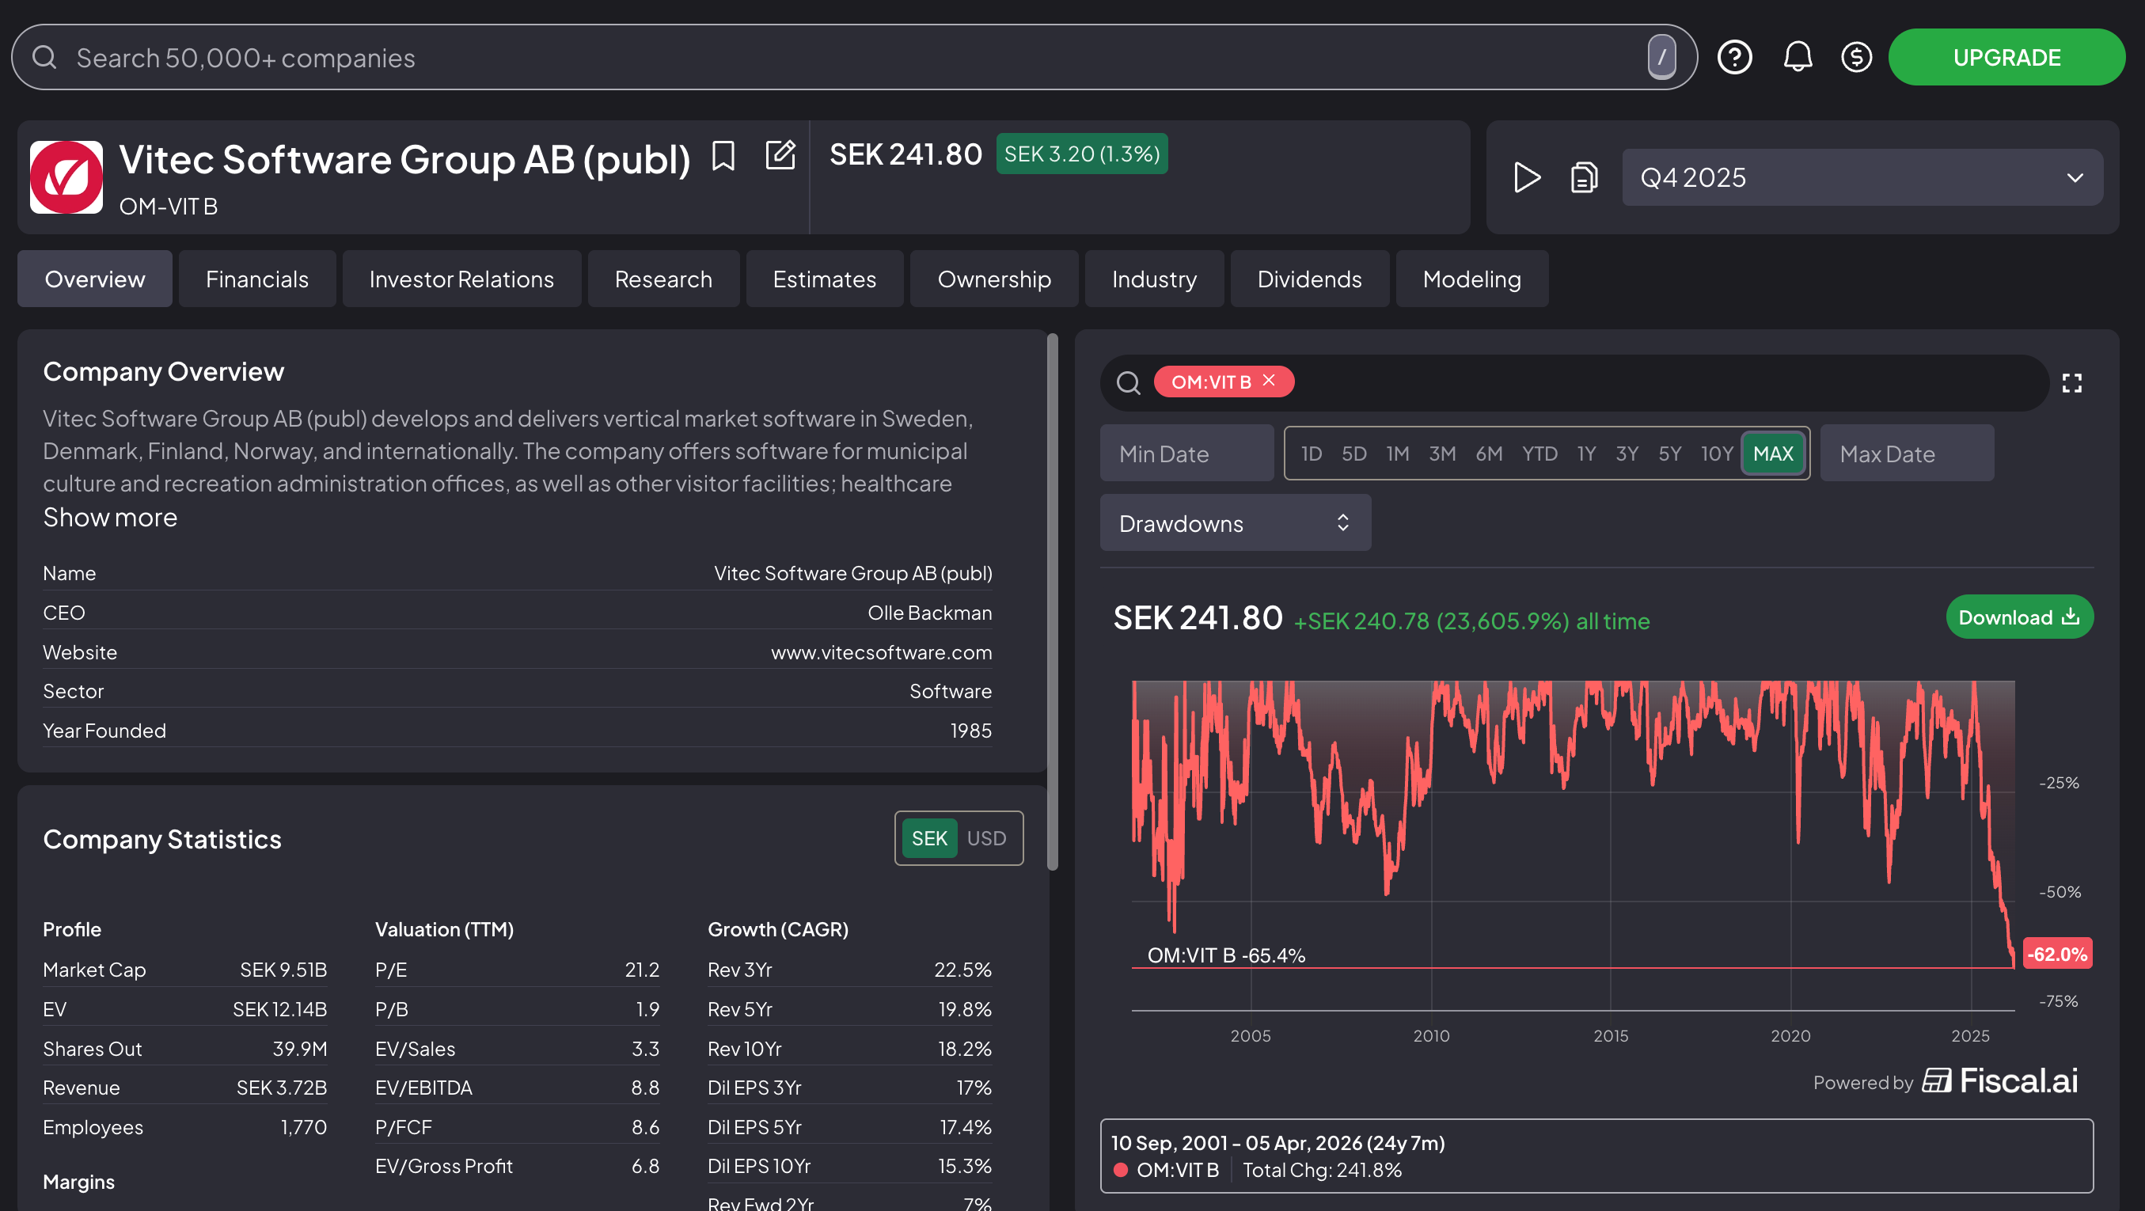Open the Q4 2025 quarter dropdown
2145x1211 pixels.
(1862, 177)
